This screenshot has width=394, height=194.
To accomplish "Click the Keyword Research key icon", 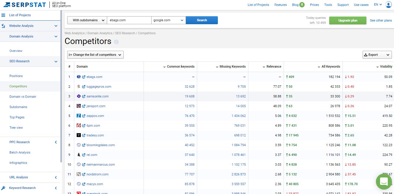I will (3, 188).
